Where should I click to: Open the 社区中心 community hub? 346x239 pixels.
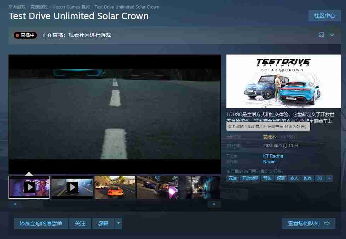[x=324, y=15]
